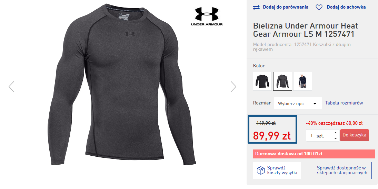The image size is (378, 189).
Task: Decrease quantity with down arrow
Action: [x=336, y=138]
